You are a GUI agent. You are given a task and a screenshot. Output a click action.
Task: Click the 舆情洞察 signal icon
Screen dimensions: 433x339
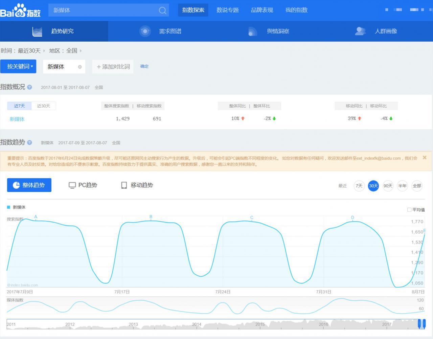click(253, 31)
